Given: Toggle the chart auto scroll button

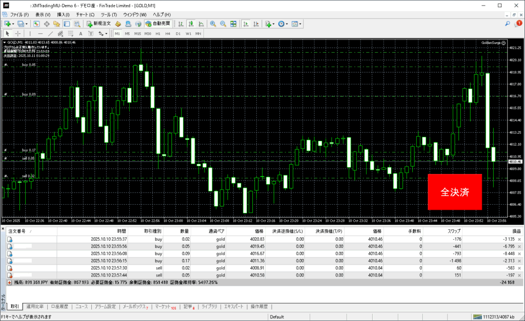Looking at the screenshot, I should (246, 24).
